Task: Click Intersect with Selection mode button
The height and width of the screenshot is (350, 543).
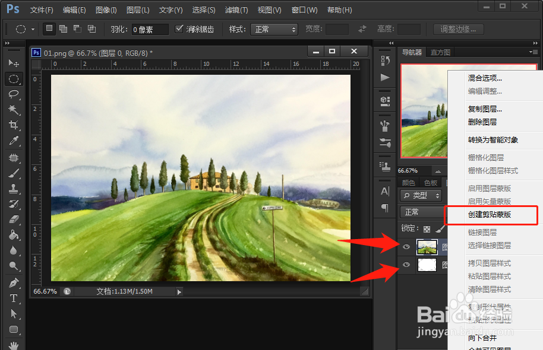Action: [x=91, y=28]
